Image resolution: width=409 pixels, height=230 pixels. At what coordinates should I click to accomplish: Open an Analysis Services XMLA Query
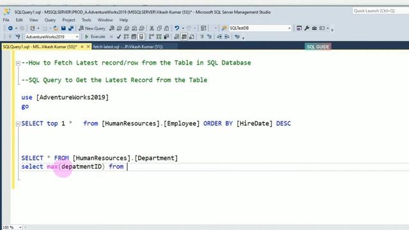[x=134, y=28]
